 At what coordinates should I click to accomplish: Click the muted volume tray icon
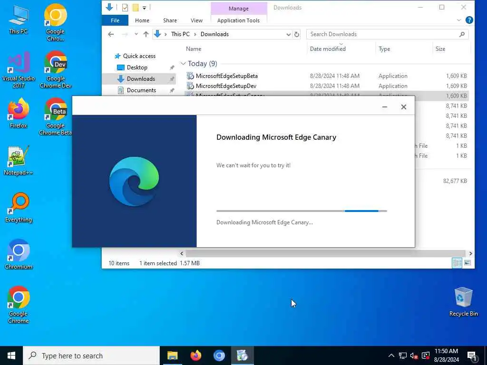click(414, 355)
